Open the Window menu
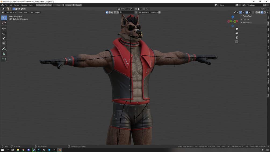Viewport: 270px width, 152px height. [24, 5]
